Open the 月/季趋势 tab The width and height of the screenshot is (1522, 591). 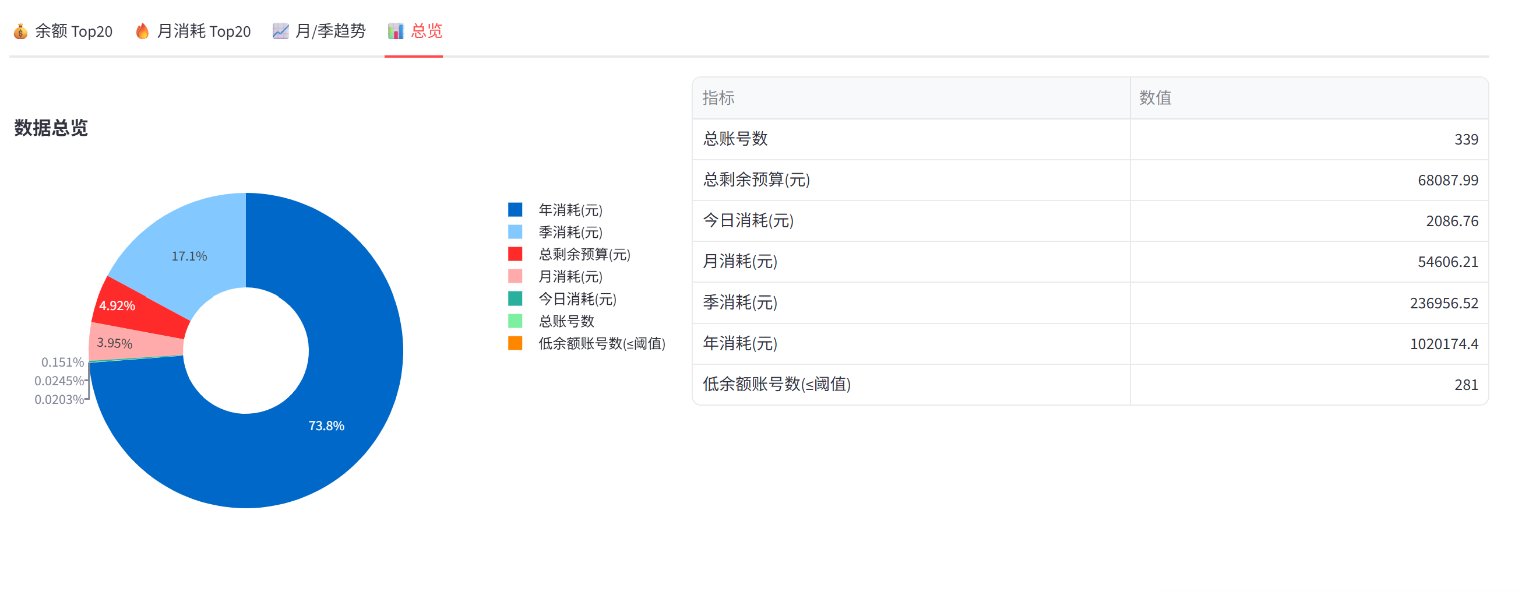[319, 31]
